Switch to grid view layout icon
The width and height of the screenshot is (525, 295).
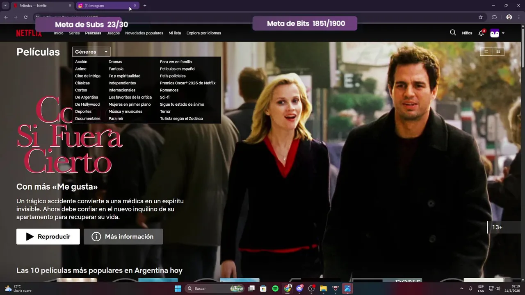(498, 52)
